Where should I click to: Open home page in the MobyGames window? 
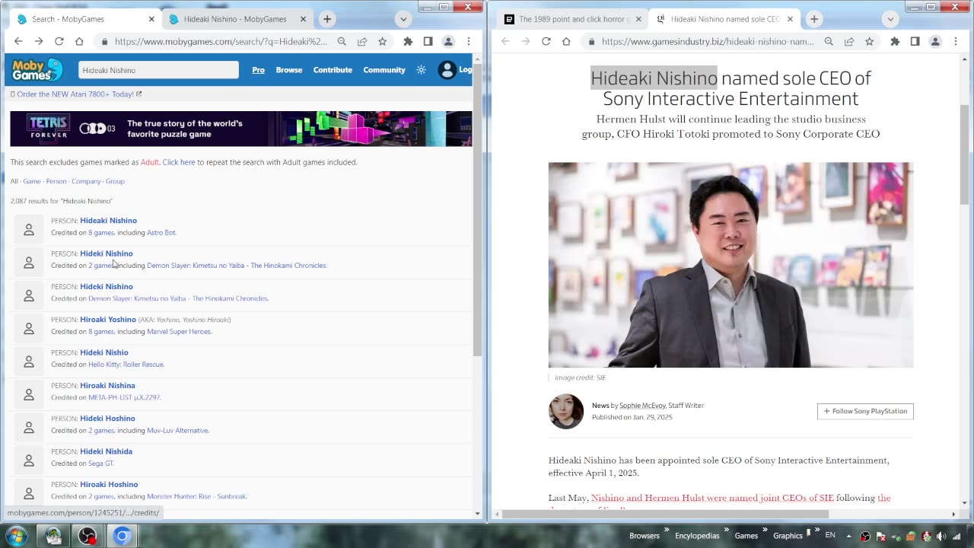pos(79,41)
